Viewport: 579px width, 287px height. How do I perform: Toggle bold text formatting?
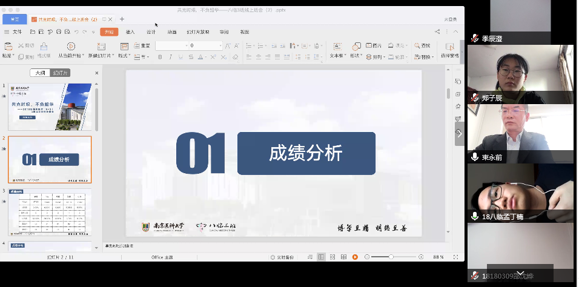160,57
